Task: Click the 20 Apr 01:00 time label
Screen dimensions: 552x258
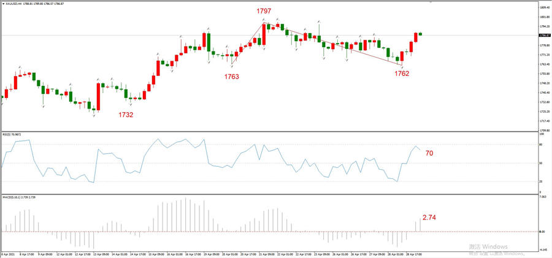Action: [230, 254]
